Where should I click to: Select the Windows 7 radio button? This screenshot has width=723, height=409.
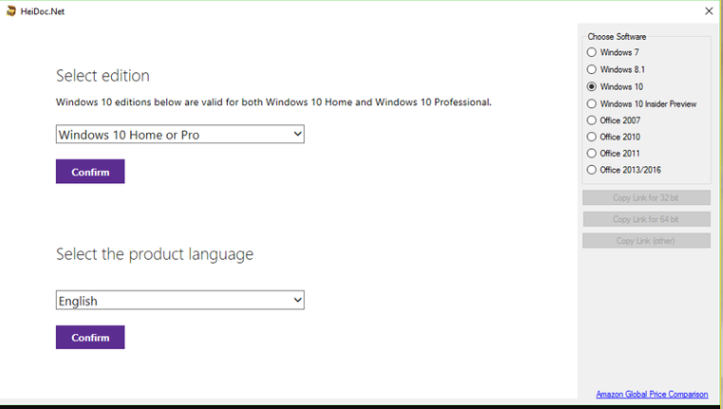pyautogui.click(x=591, y=52)
